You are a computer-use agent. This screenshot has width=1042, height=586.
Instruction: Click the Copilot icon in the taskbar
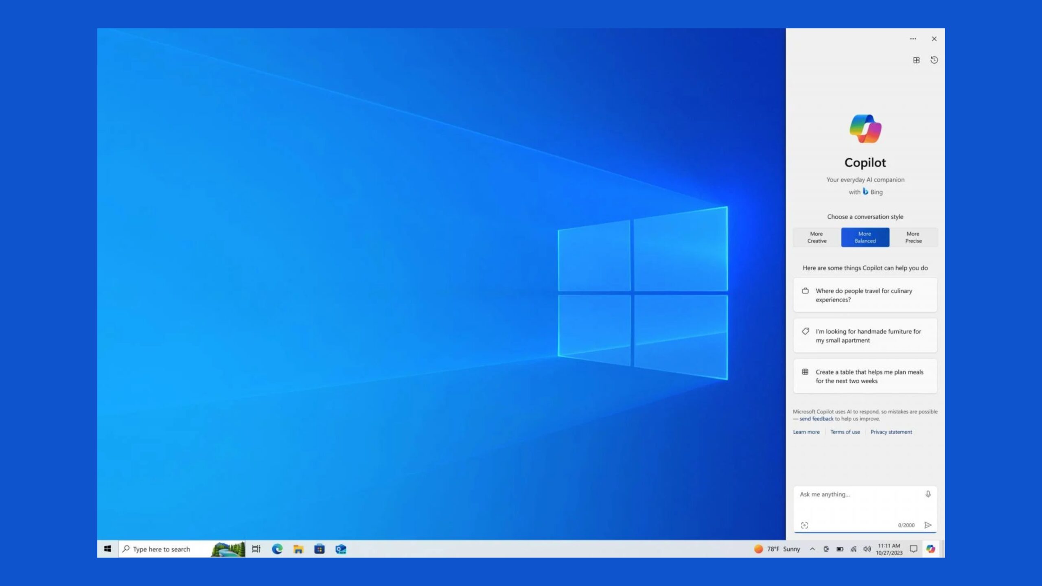[931, 549]
